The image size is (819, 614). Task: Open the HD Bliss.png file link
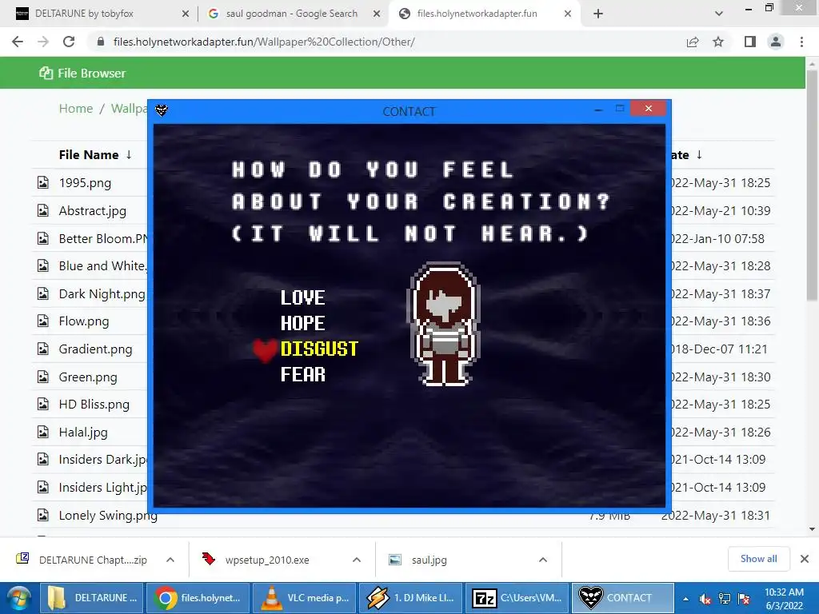(x=94, y=404)
